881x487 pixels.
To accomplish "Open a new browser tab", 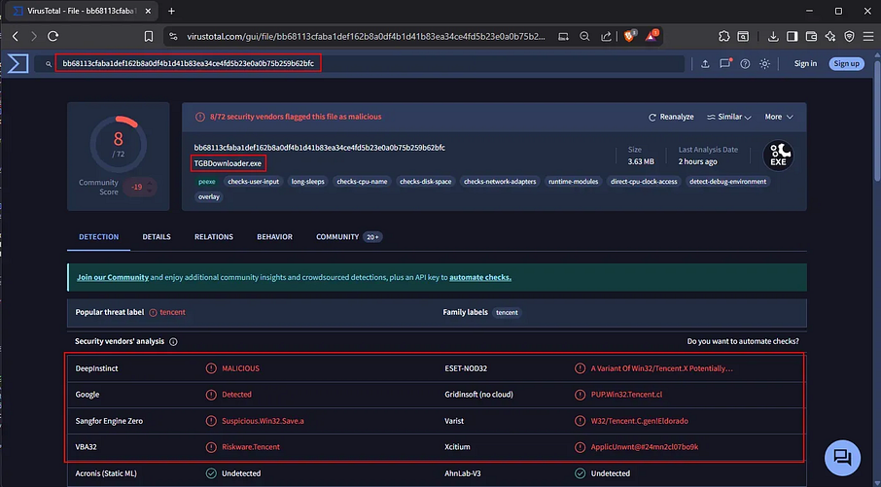I will (x=171, y=11).
